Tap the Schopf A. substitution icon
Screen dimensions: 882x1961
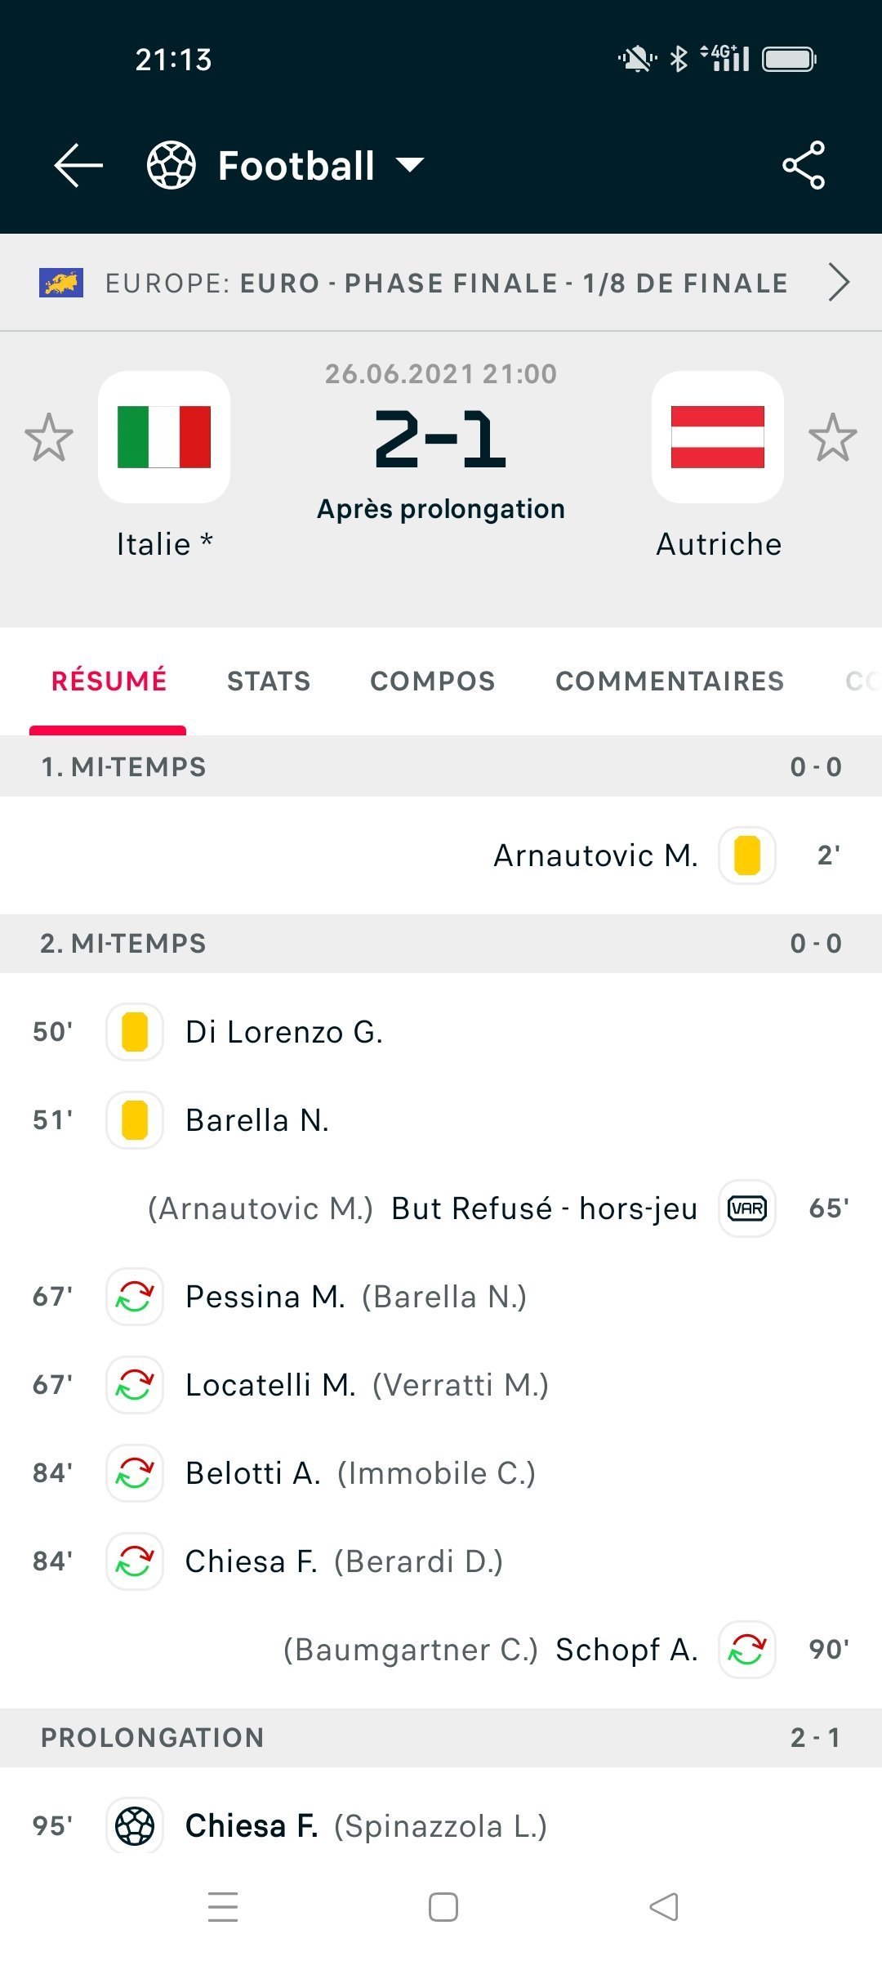click(747, 1650)
